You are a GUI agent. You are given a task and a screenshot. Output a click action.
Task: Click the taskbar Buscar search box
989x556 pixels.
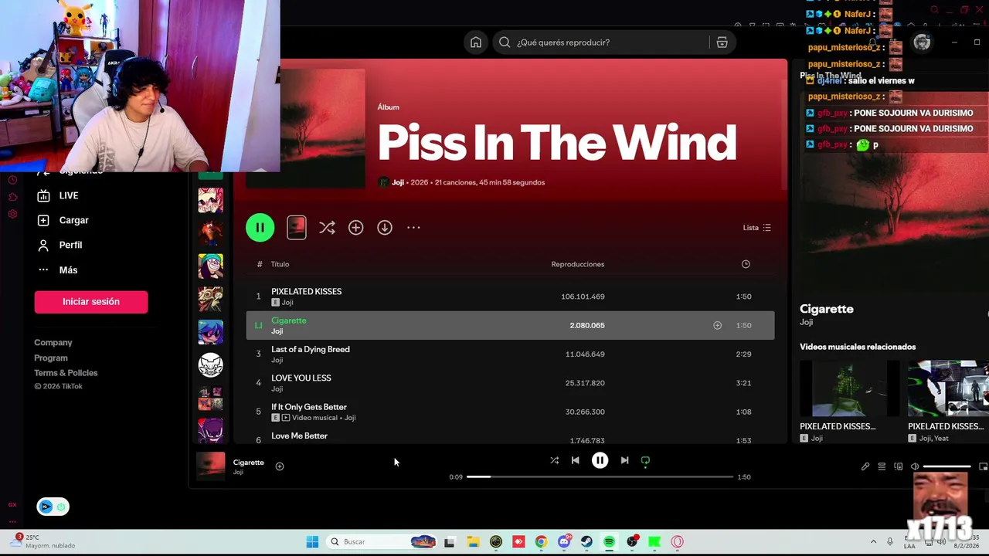[x=383, y=542]
